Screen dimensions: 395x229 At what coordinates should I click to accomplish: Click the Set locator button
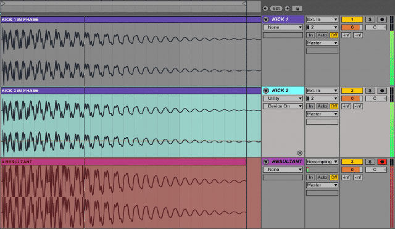coord(276,9)
